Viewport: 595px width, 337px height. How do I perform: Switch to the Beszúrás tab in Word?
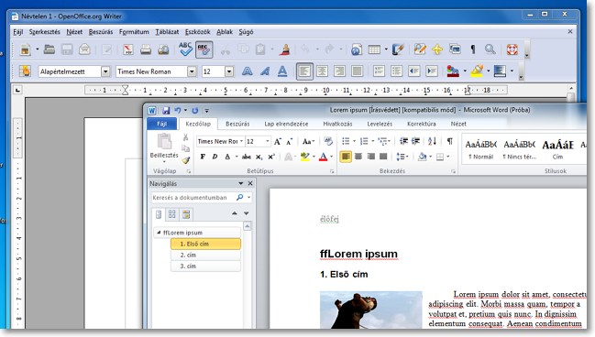tap(237, 124)
